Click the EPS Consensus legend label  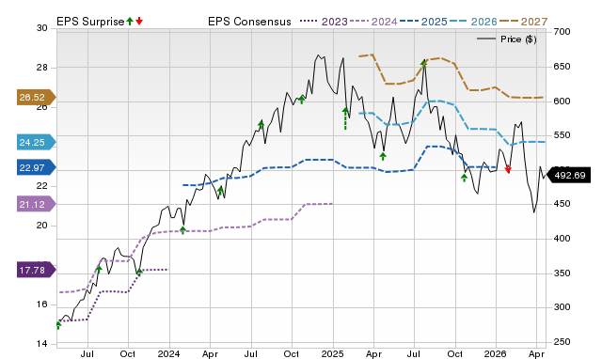[249, 22]
